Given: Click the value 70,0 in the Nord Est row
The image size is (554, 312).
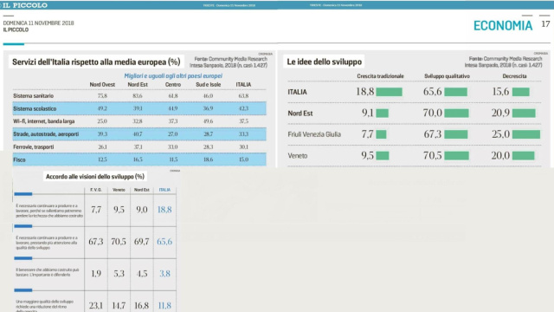Looking at the screenshot, I should pyautogui.click(x=433, y=113).
